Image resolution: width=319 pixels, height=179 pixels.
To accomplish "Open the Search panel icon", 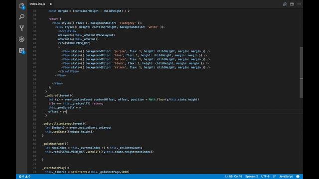I will point(21,16).
